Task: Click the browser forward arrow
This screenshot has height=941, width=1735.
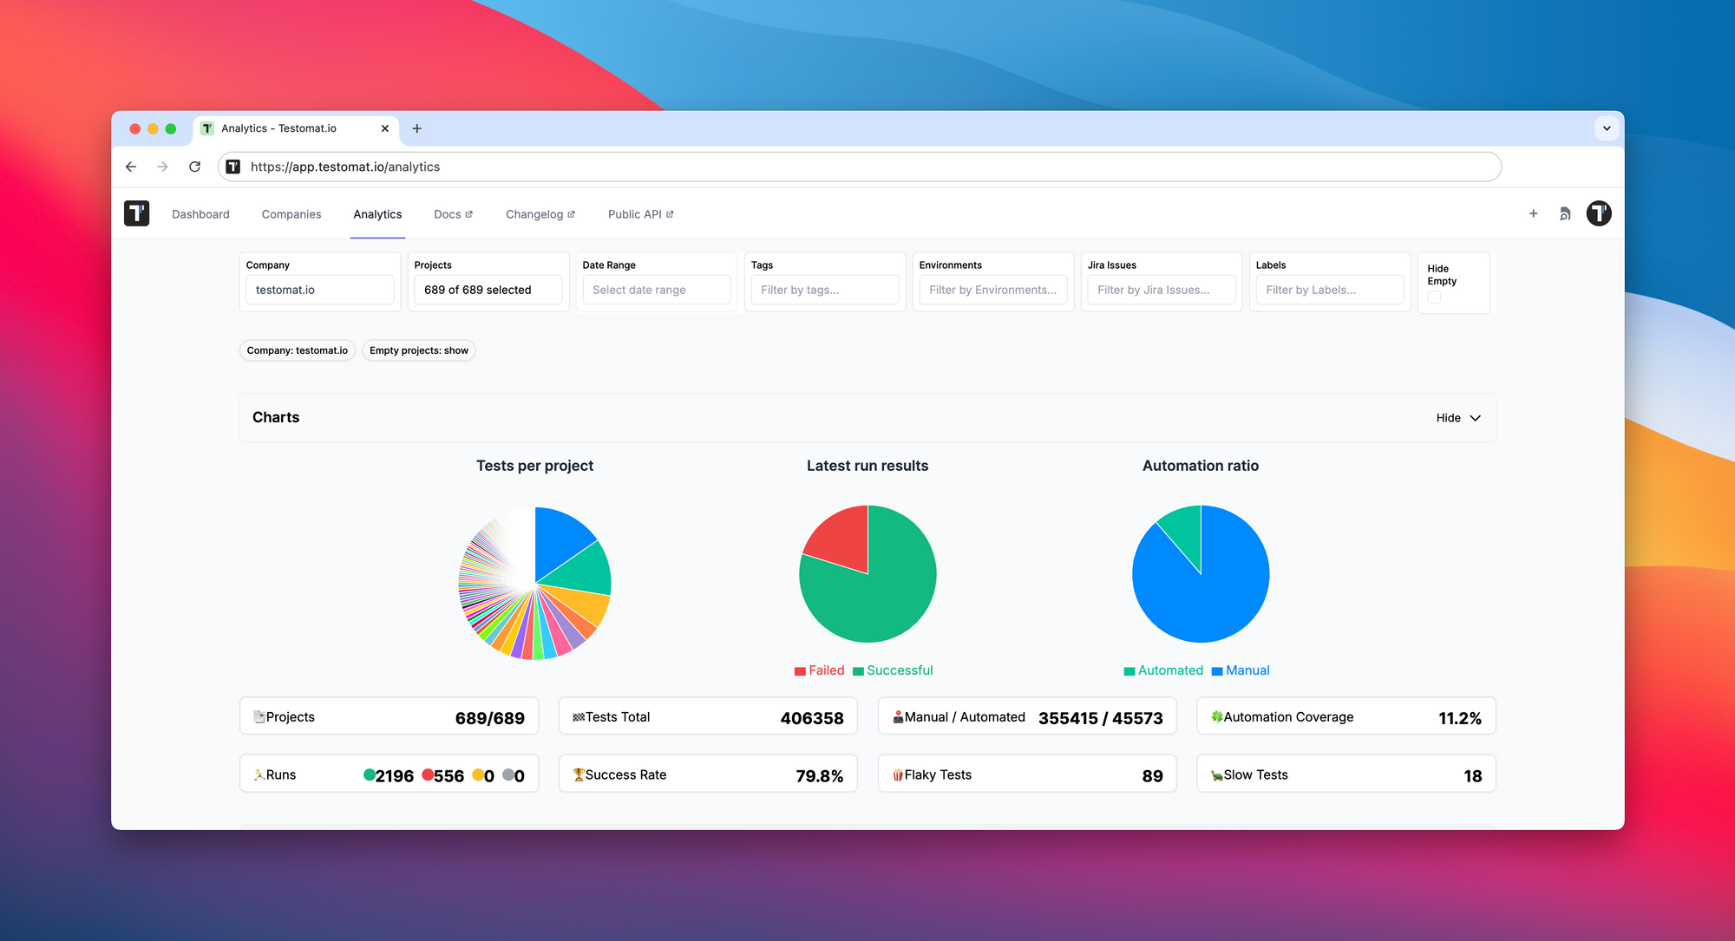Action: click(162, 167)
